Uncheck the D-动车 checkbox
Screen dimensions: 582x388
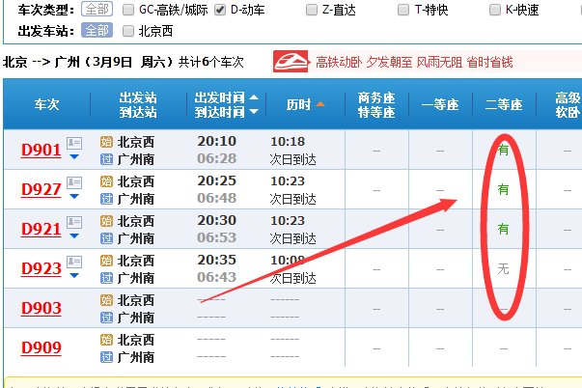point(220,10)
